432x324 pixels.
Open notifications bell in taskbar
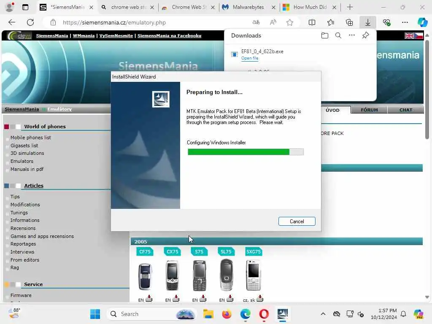click(x=403, y=314)
